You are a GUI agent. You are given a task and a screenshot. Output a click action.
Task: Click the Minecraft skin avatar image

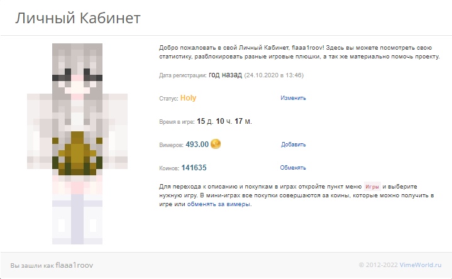click(77, 144)
